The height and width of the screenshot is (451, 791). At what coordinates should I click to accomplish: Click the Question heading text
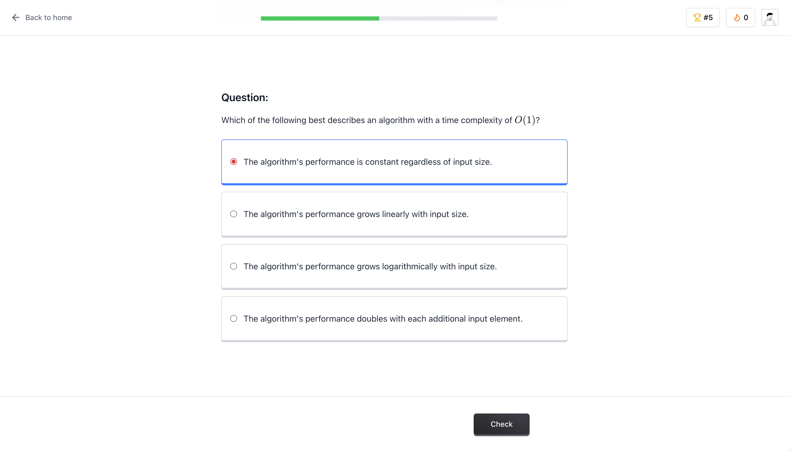point(244,98)
